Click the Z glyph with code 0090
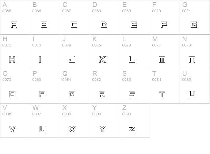The width and height of the screenshot is (210, 154). 132,129
